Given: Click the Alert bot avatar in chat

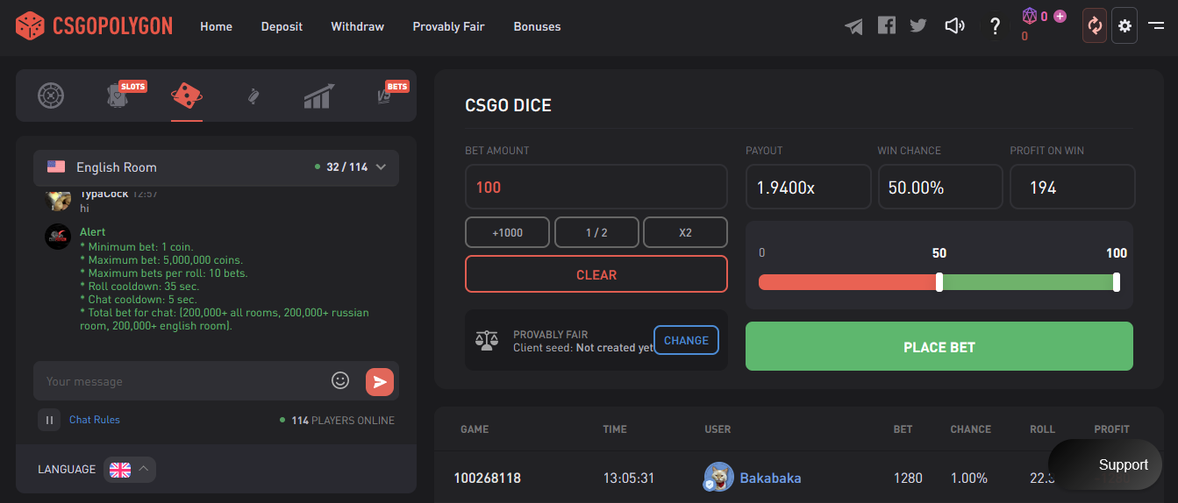Looking at the screenshot, I should [58, 237].
